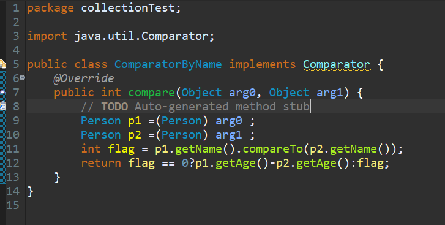Place cursor on the TODO comment line

point(236,107)
